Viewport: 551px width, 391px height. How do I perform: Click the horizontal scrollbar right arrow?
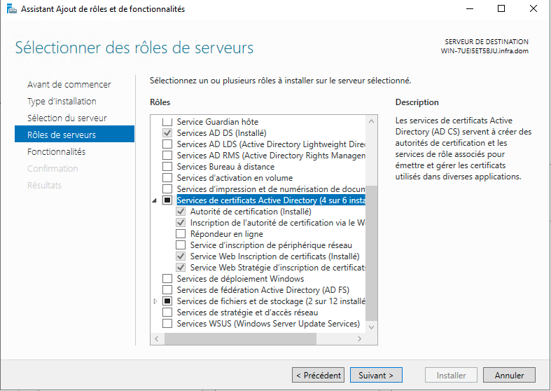(x=361, y=339)
